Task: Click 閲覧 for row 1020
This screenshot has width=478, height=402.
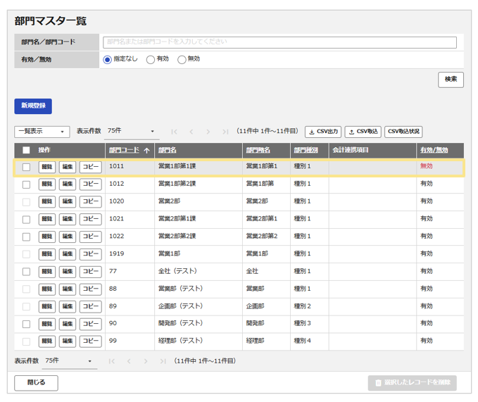Action: coord(47,202)
